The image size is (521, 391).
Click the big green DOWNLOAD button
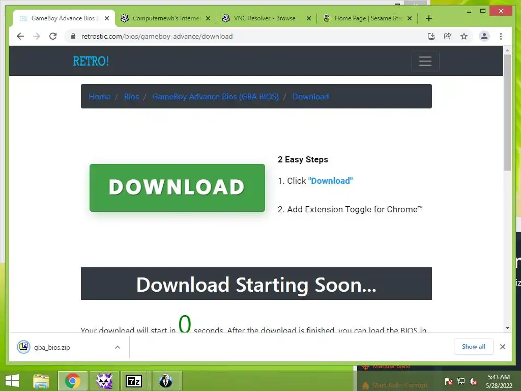177,187
